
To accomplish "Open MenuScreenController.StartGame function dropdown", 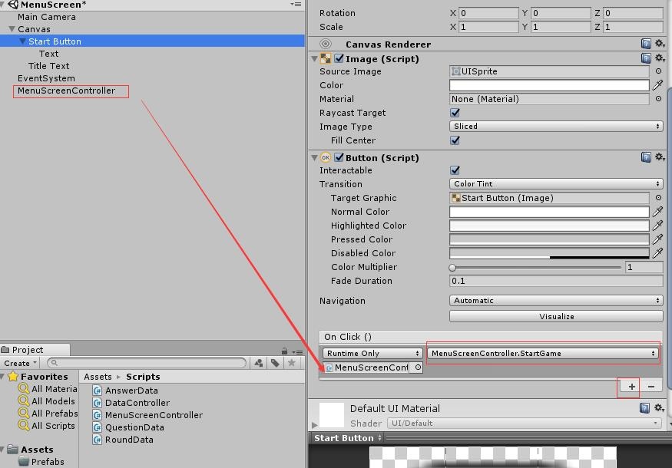I will 542,353.
